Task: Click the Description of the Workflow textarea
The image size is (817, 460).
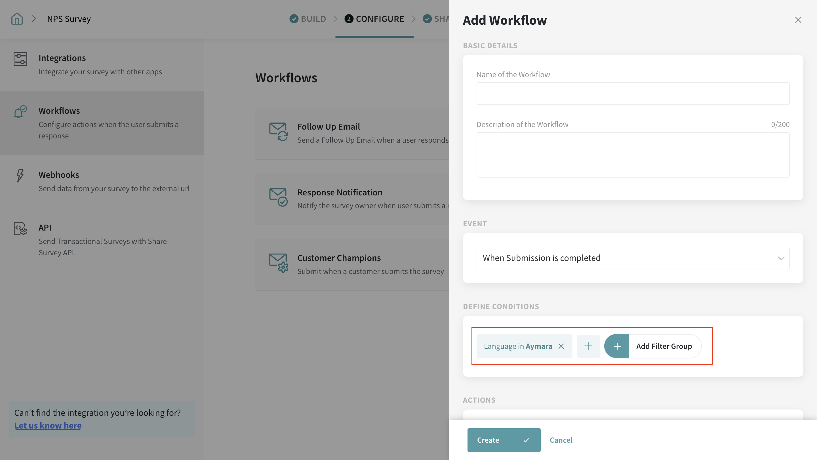Action: 633,155
